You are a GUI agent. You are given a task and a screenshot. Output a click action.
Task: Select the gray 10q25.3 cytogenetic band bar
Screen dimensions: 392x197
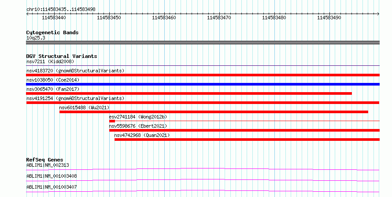203,43
